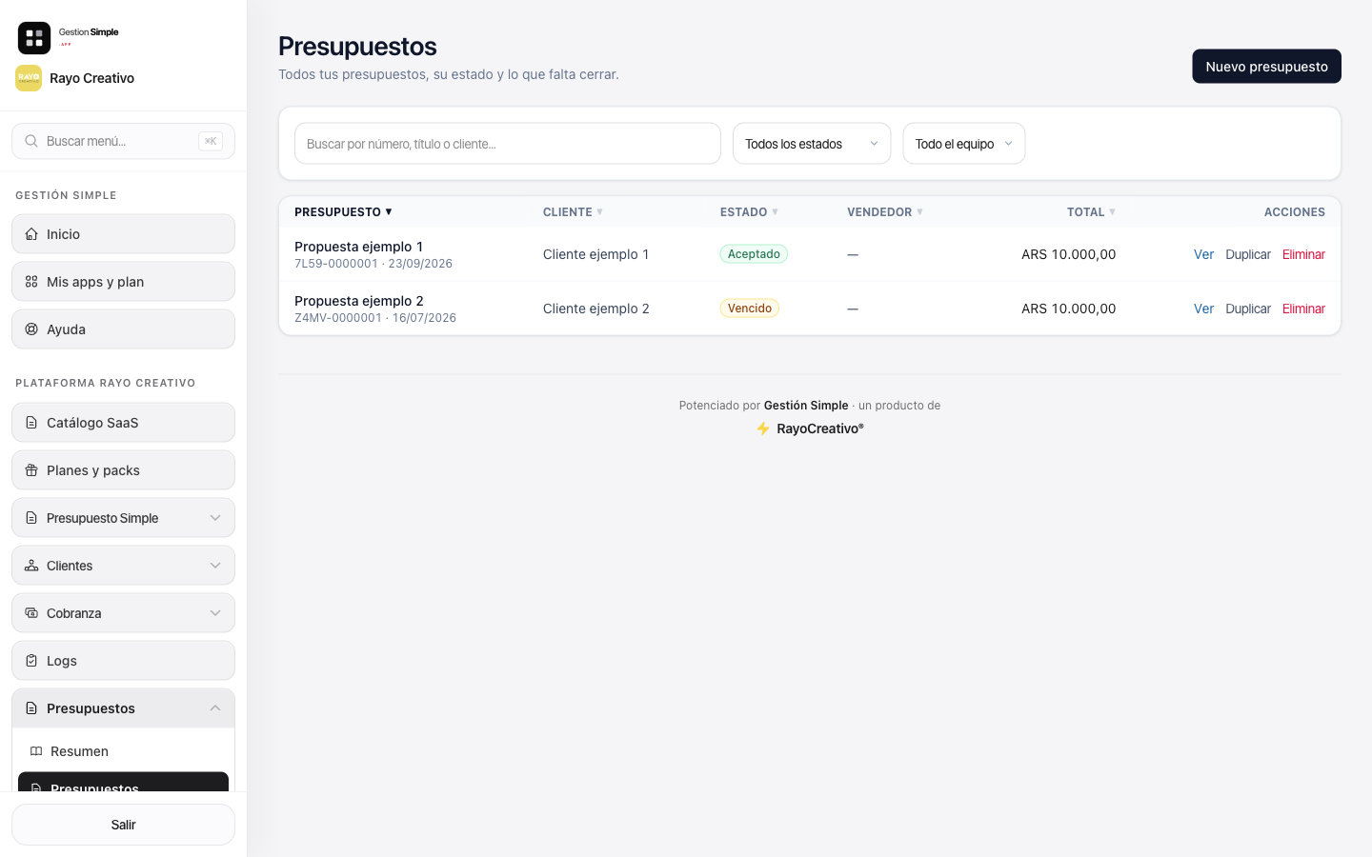The height and width of the screenshot is (857, 1372).
Task: Click the house icon beside Inicio
Action: 31,234
